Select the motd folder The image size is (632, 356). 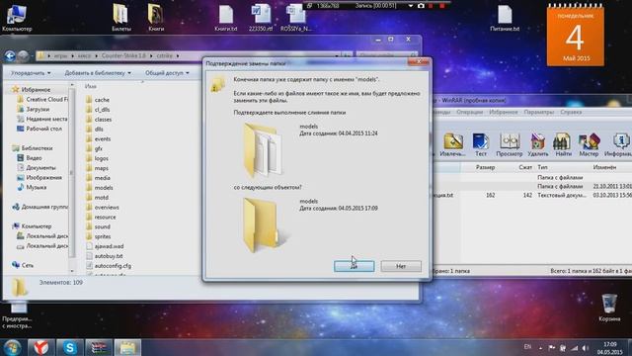[97, 198]
